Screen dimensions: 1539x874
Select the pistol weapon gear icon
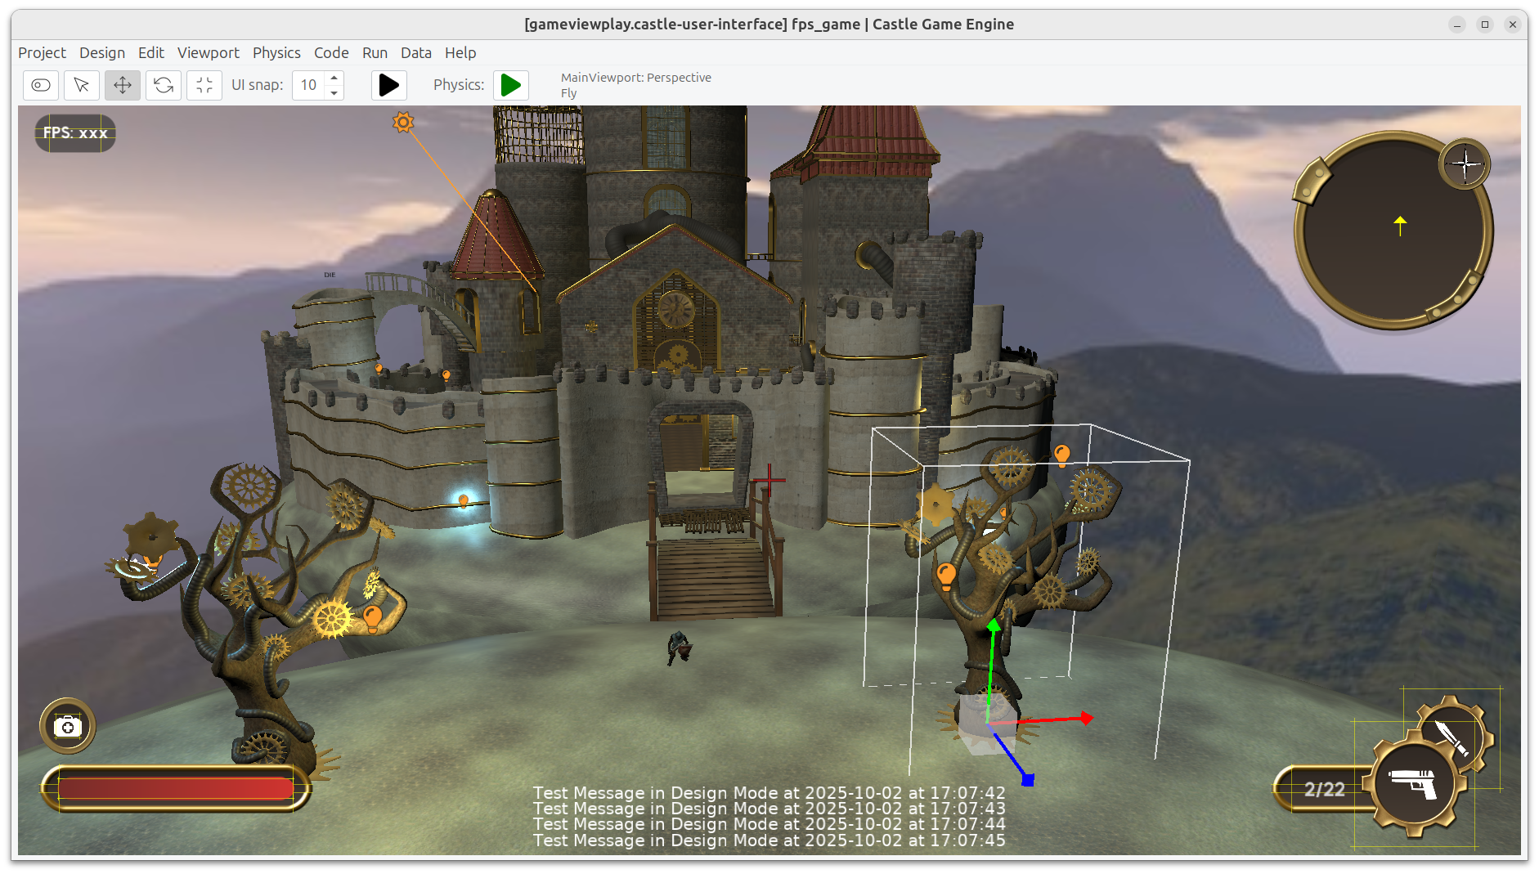[1414, 785]
